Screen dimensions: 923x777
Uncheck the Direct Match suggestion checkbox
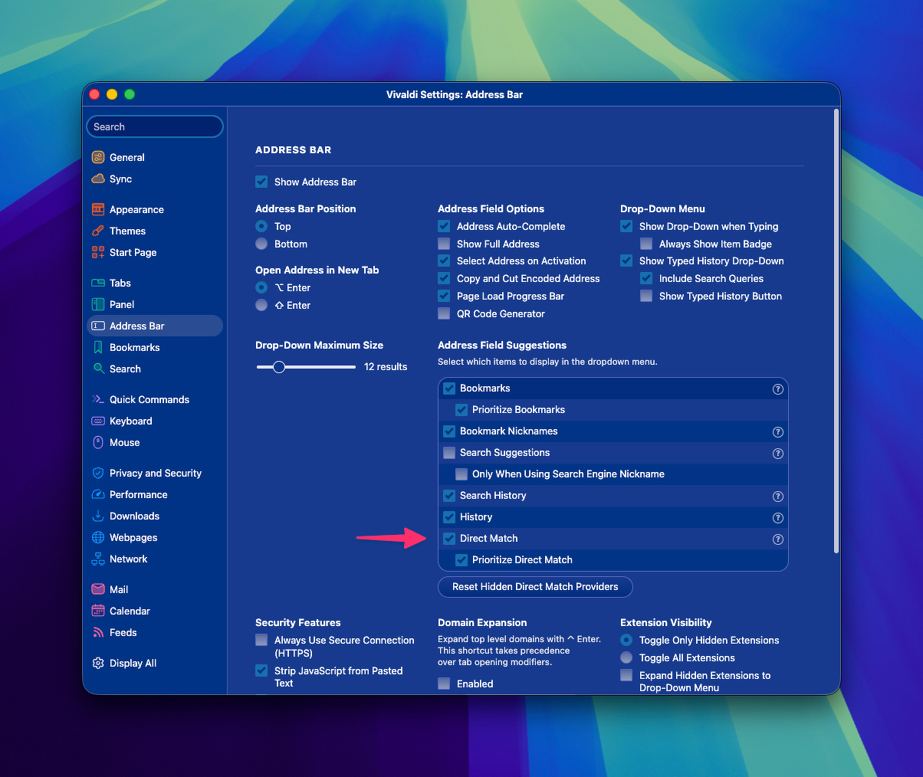point(449,539)
